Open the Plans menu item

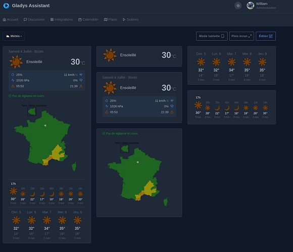point(111,20)
